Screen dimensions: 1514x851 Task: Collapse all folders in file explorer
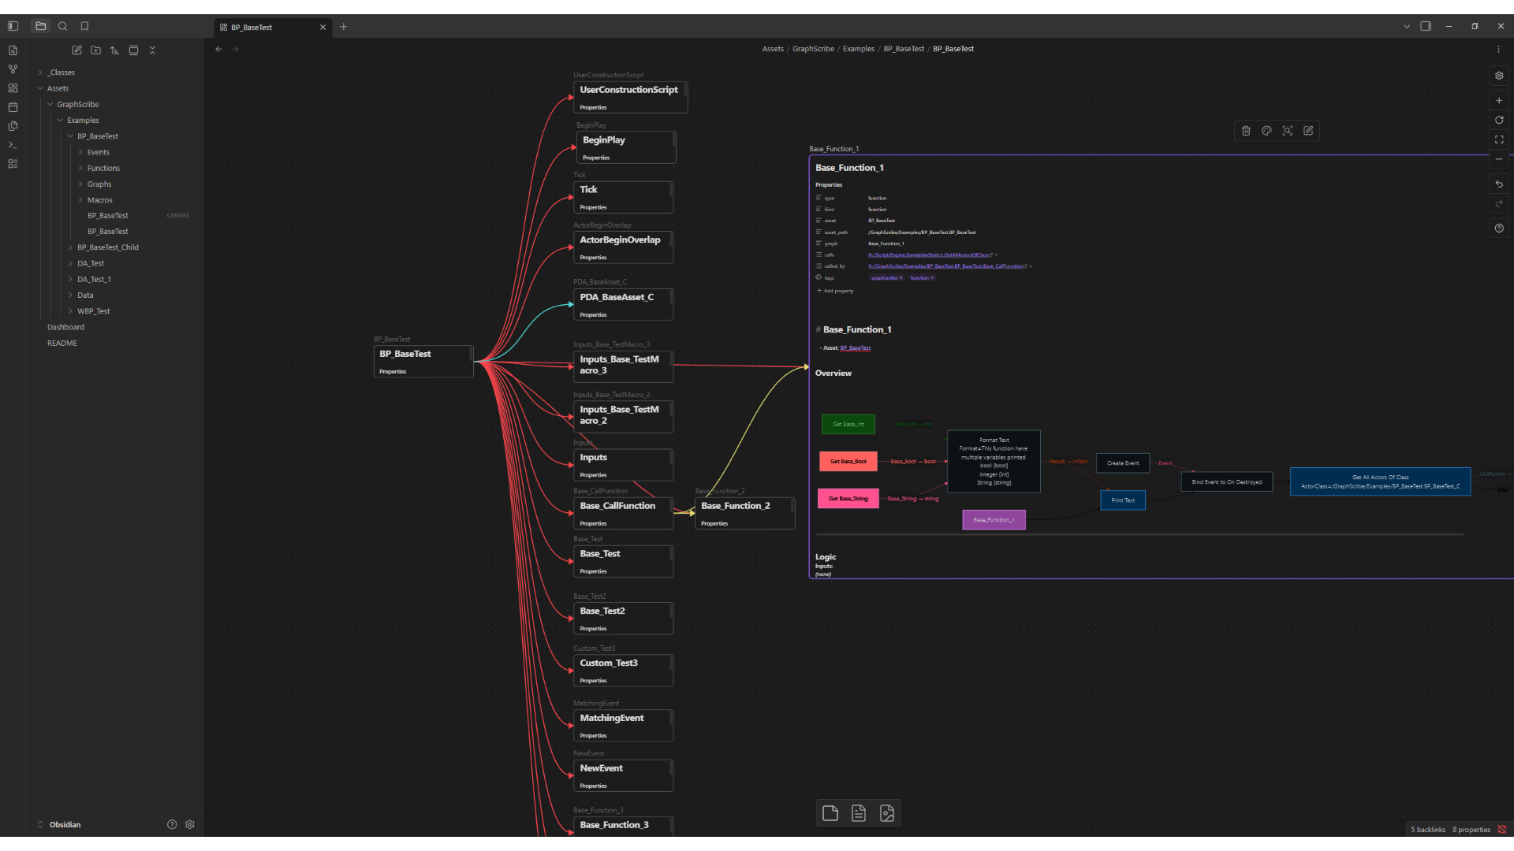(x=152, y=50)
